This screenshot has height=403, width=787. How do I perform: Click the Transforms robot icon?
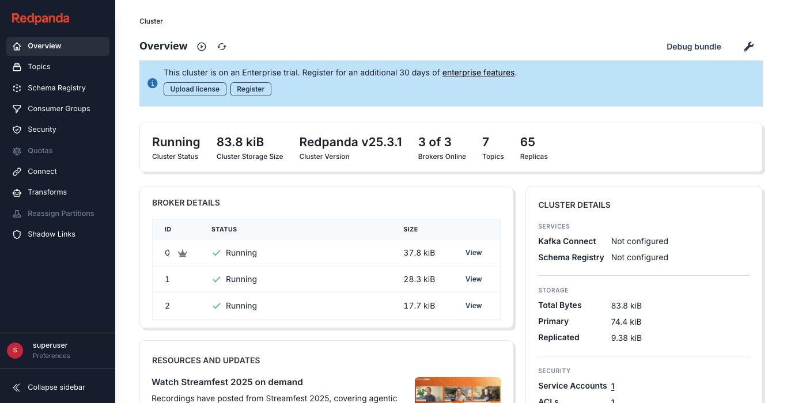tap(17, 192)
